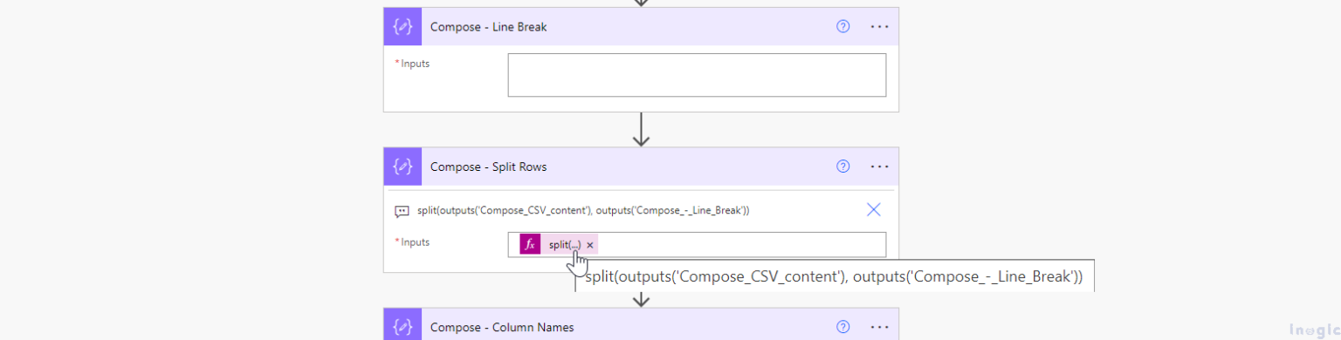Open the Compose - Column Names ellipsis menu

(879, 327)
